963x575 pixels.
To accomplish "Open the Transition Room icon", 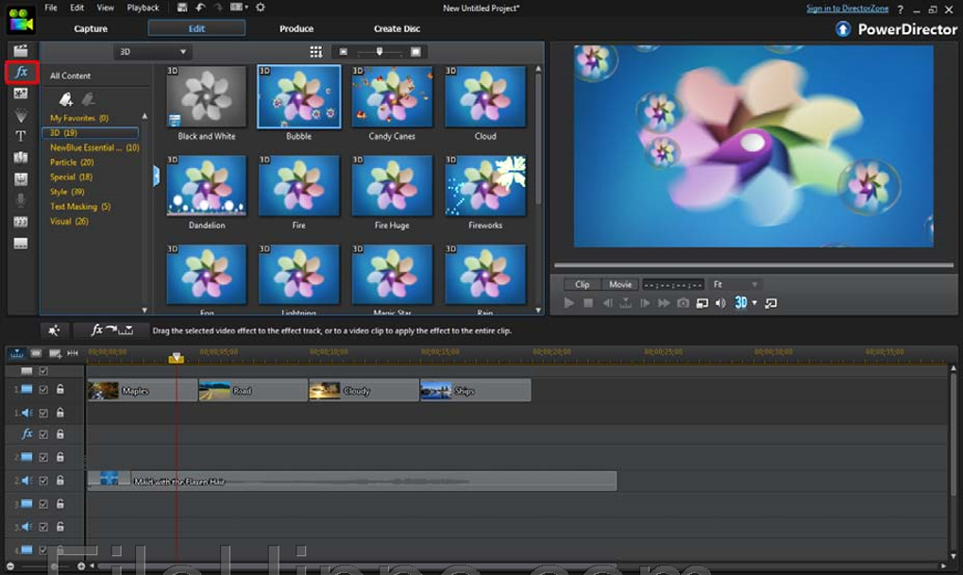I will pos(21,158).
